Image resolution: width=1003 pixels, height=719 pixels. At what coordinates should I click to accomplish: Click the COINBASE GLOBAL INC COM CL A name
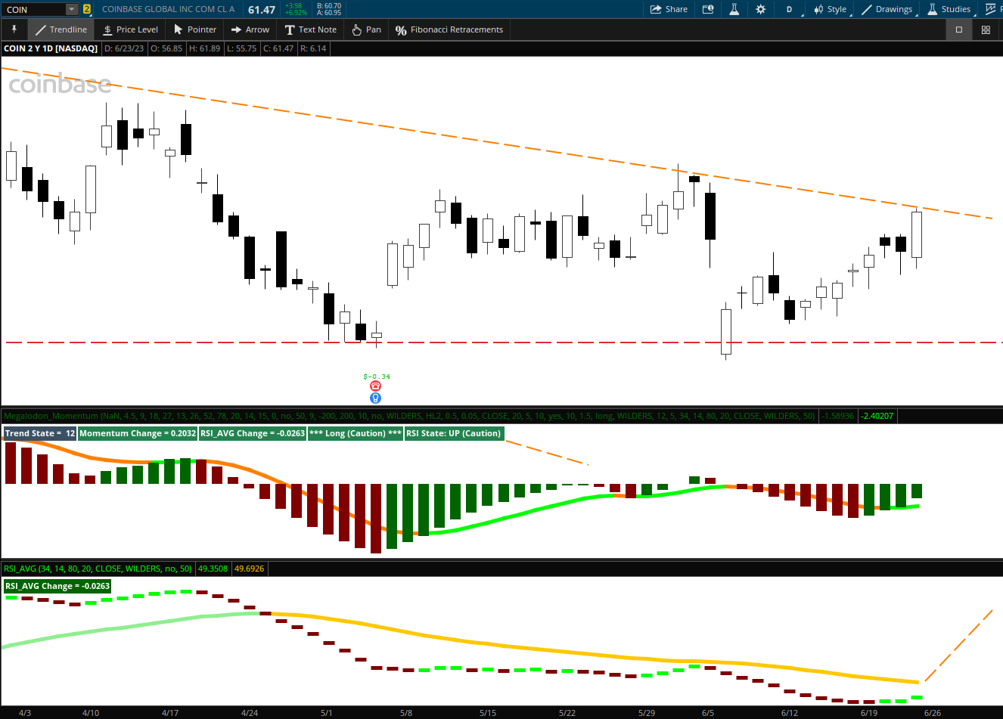[168, 9]
